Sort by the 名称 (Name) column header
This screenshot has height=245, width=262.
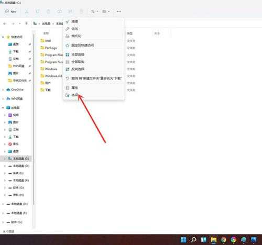pyautogui.click(x=46, y=33)
